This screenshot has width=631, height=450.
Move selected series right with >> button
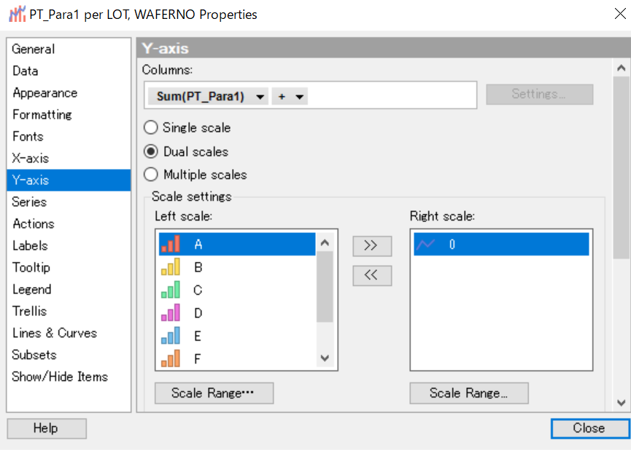[372, 246]
